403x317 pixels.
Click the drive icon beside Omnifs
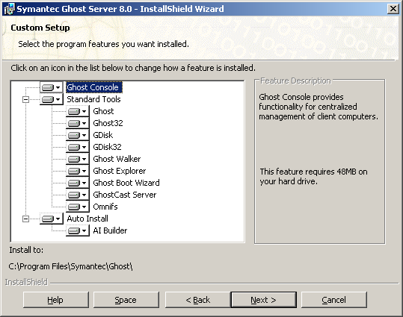[x=78, y=207]
